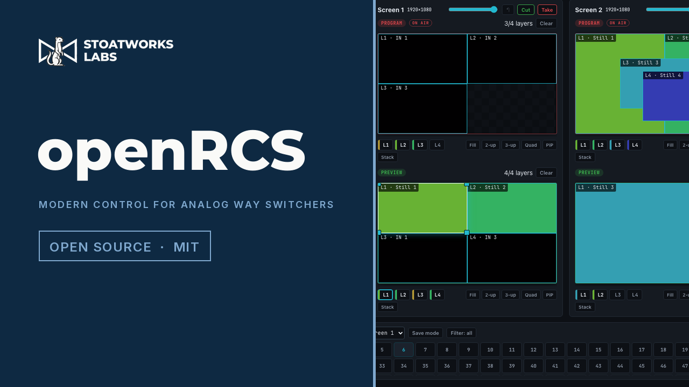Recall preset number 34

(404, 366)
